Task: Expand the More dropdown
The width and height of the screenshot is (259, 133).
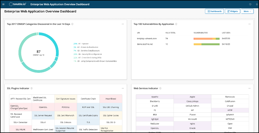Action: [x=247, y=11]
